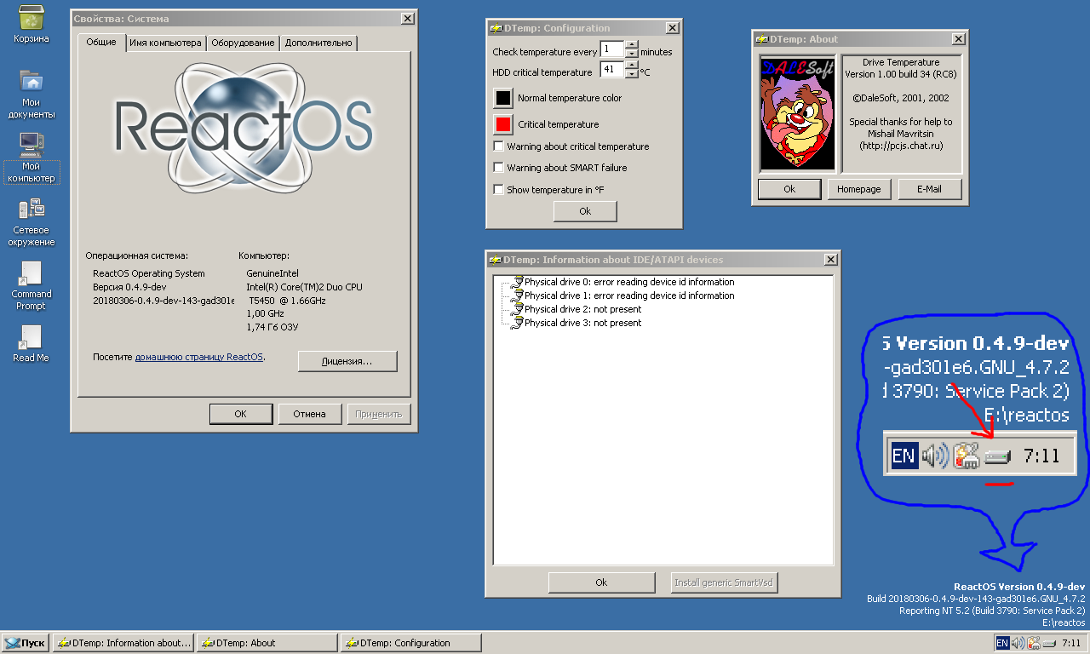This screenshot has width=1090, height=654.
Task: Open the Recycle Bin (Корзина) desktop icon
Action: (32, 19)
